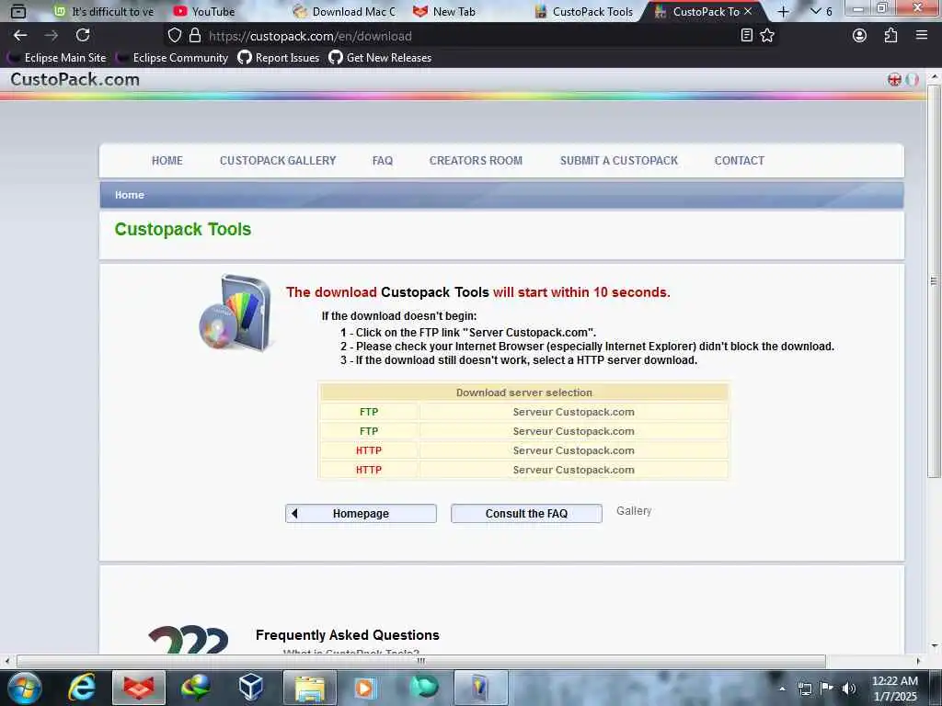Open the Get New Releases bookmark
942x706 pixels.
pos(380,58)
